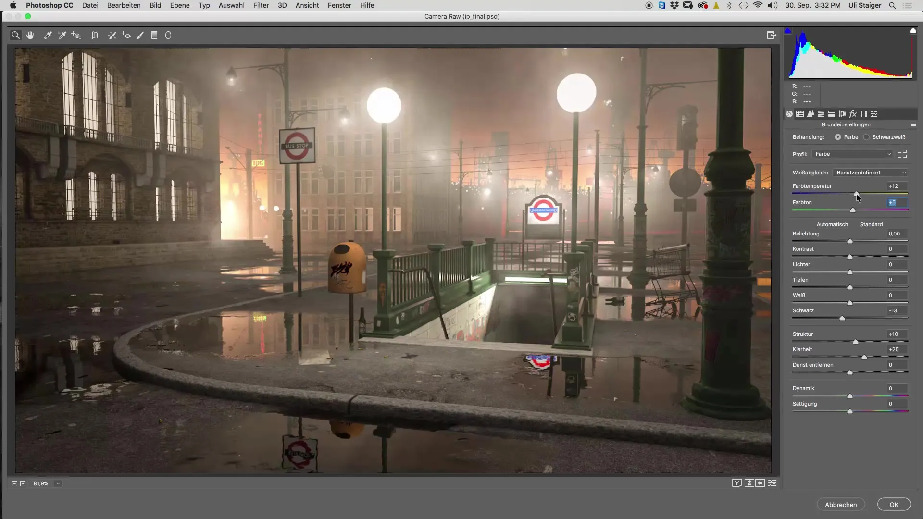The image size is (923, 519).
Task: Open the Fenster menu
Action: (x=339, y=5)
